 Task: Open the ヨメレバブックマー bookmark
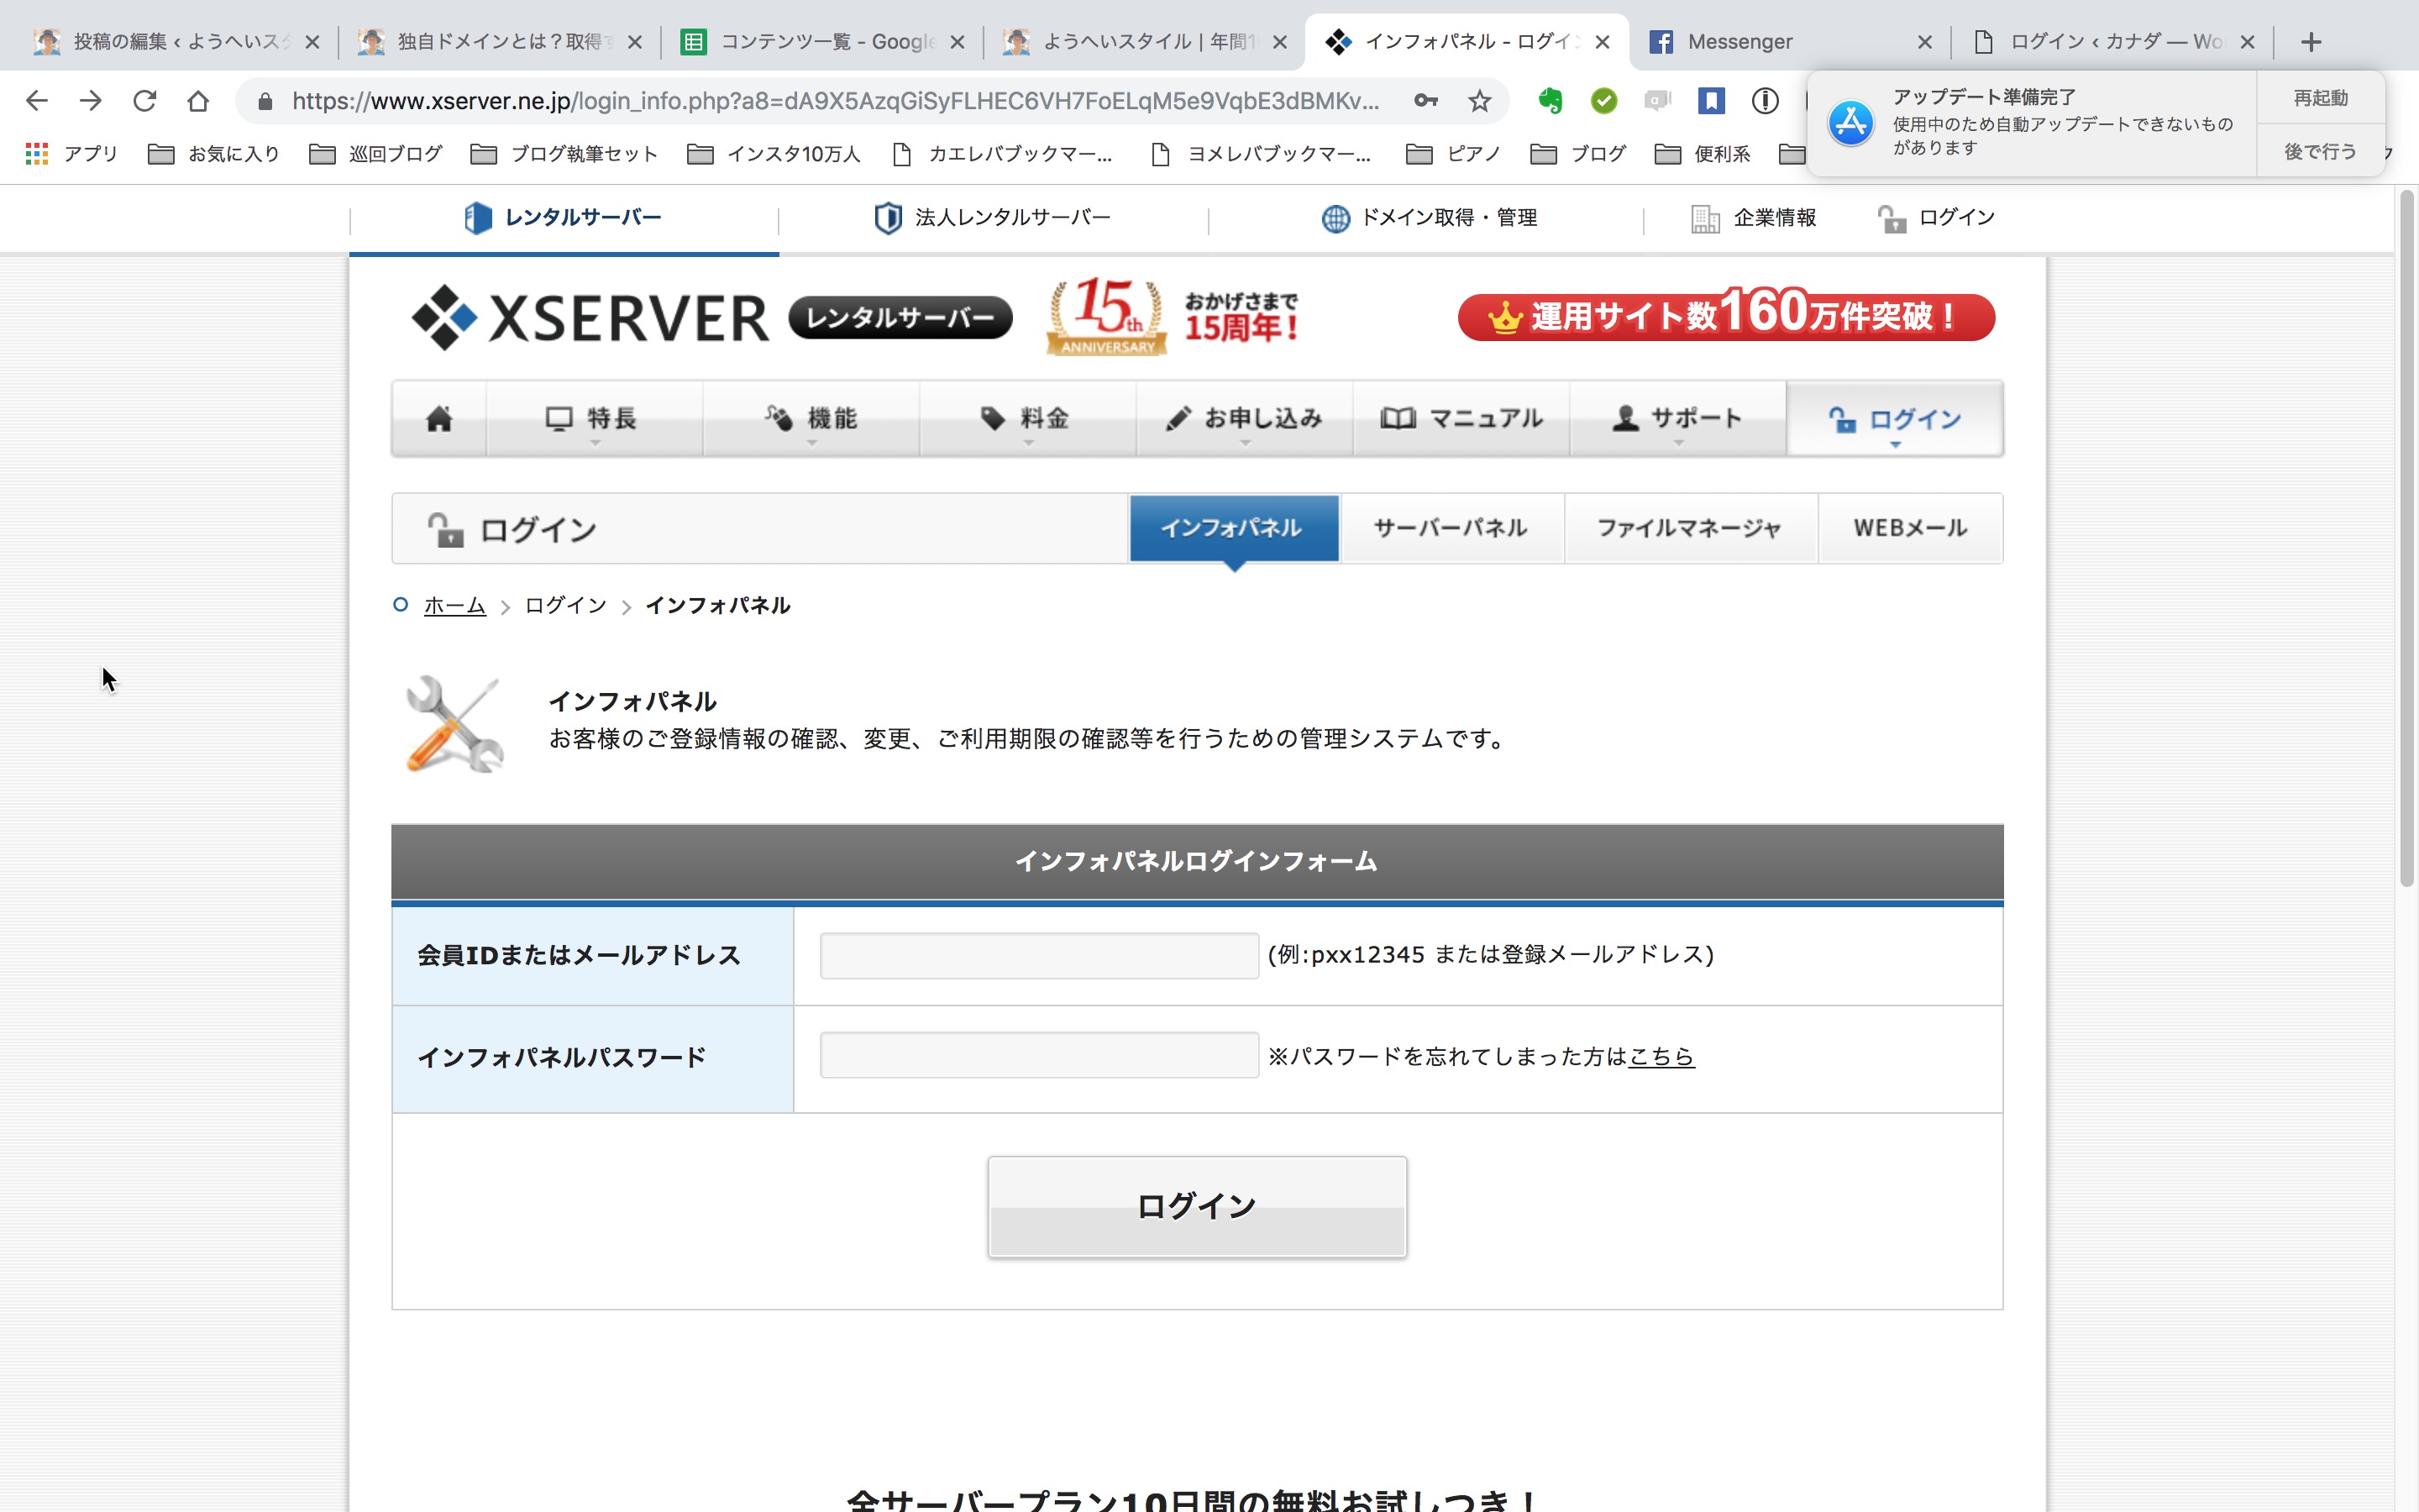(1262, 153)
